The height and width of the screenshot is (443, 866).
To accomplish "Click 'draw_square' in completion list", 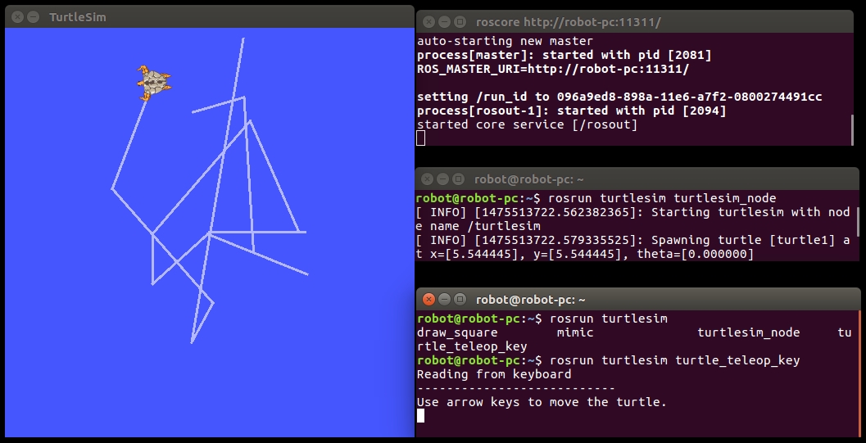I will point(457,332).
